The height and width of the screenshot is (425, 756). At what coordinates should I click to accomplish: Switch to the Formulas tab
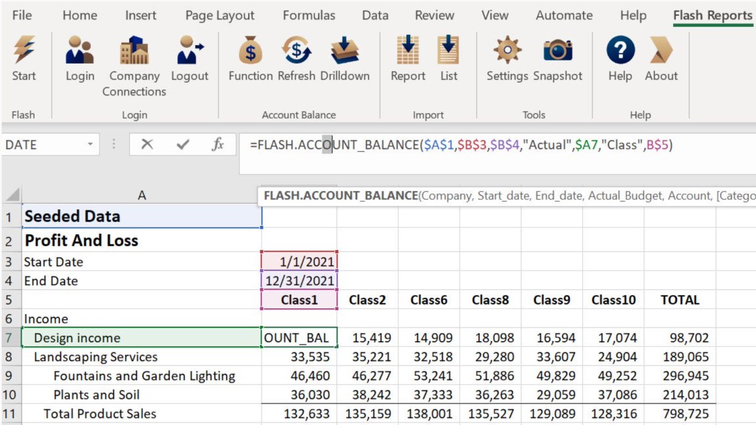(309, 15)
